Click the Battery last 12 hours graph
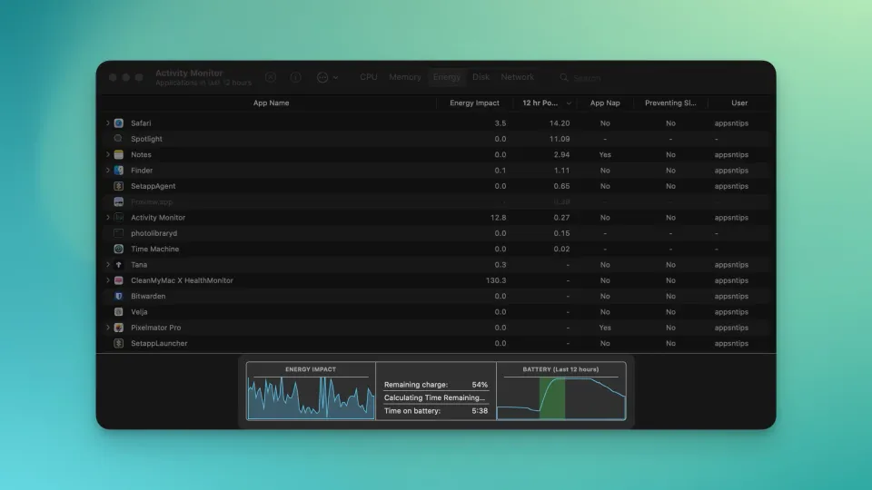Screen dimensions: 872x490 tap(561, 398)
